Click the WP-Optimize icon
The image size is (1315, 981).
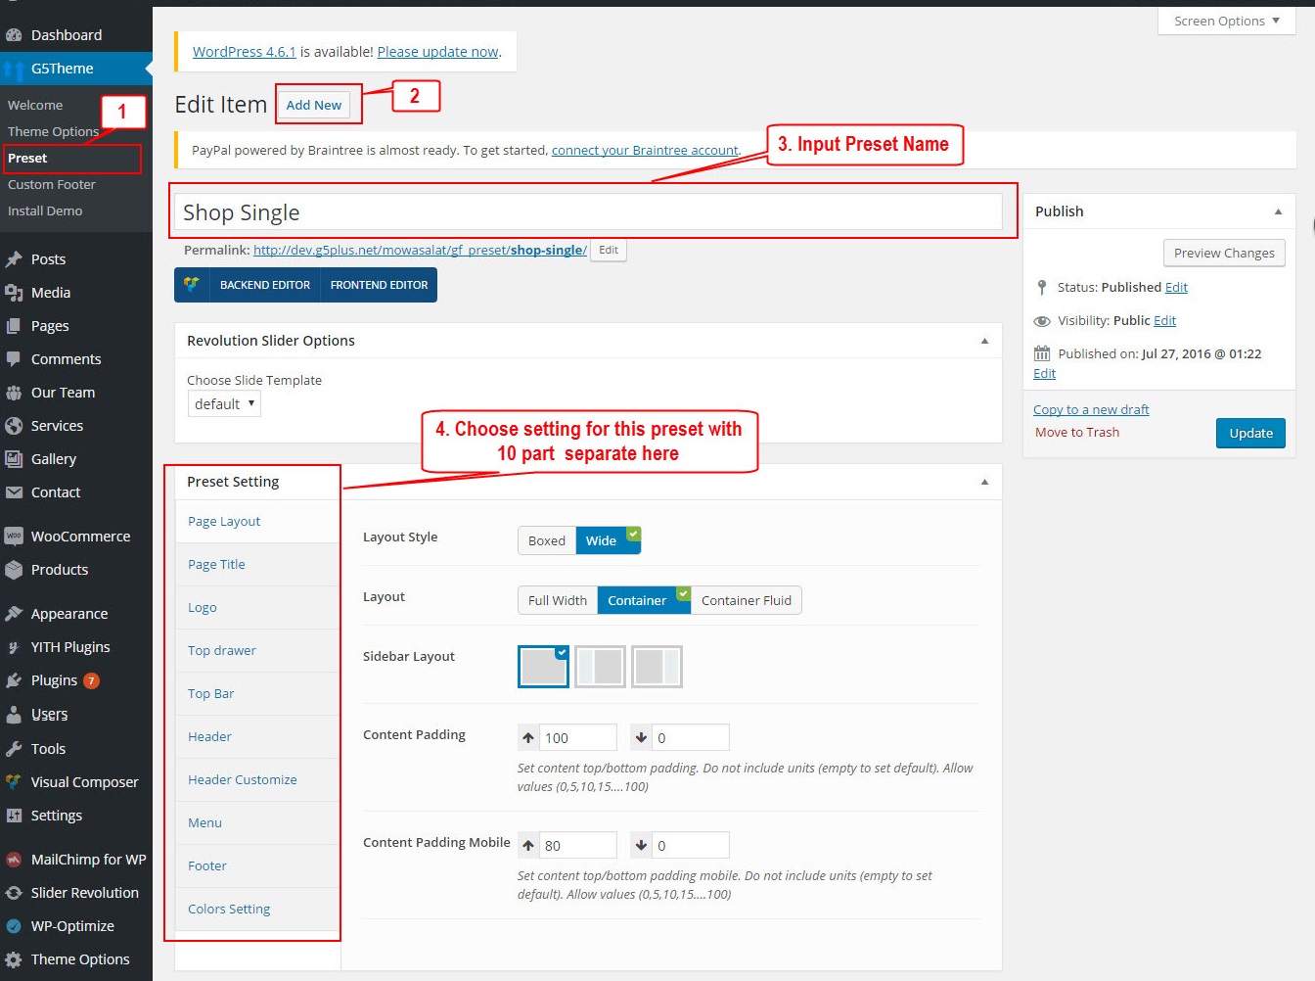[x=14, y=926]
